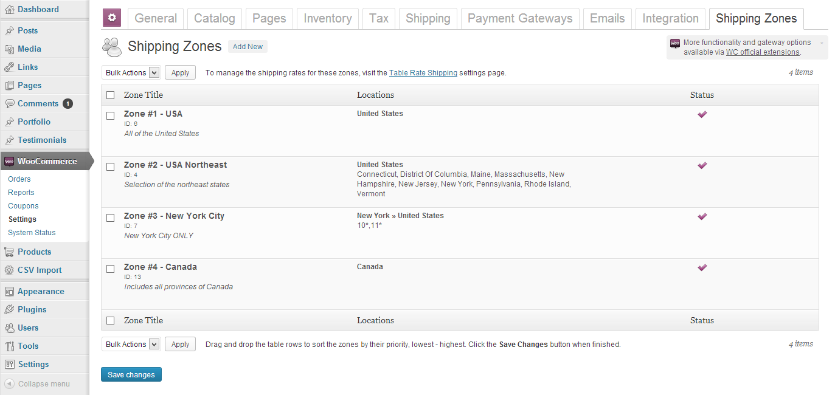Tick the select-all checkbox in table header
Viewport: 835px width, 395px height.
tap(111, 95)
